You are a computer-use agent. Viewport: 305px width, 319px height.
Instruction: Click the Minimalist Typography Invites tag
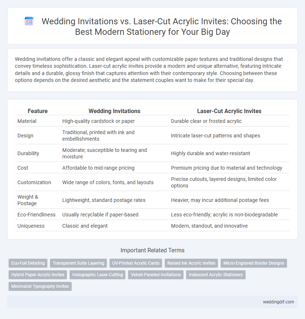click(40, 286)
